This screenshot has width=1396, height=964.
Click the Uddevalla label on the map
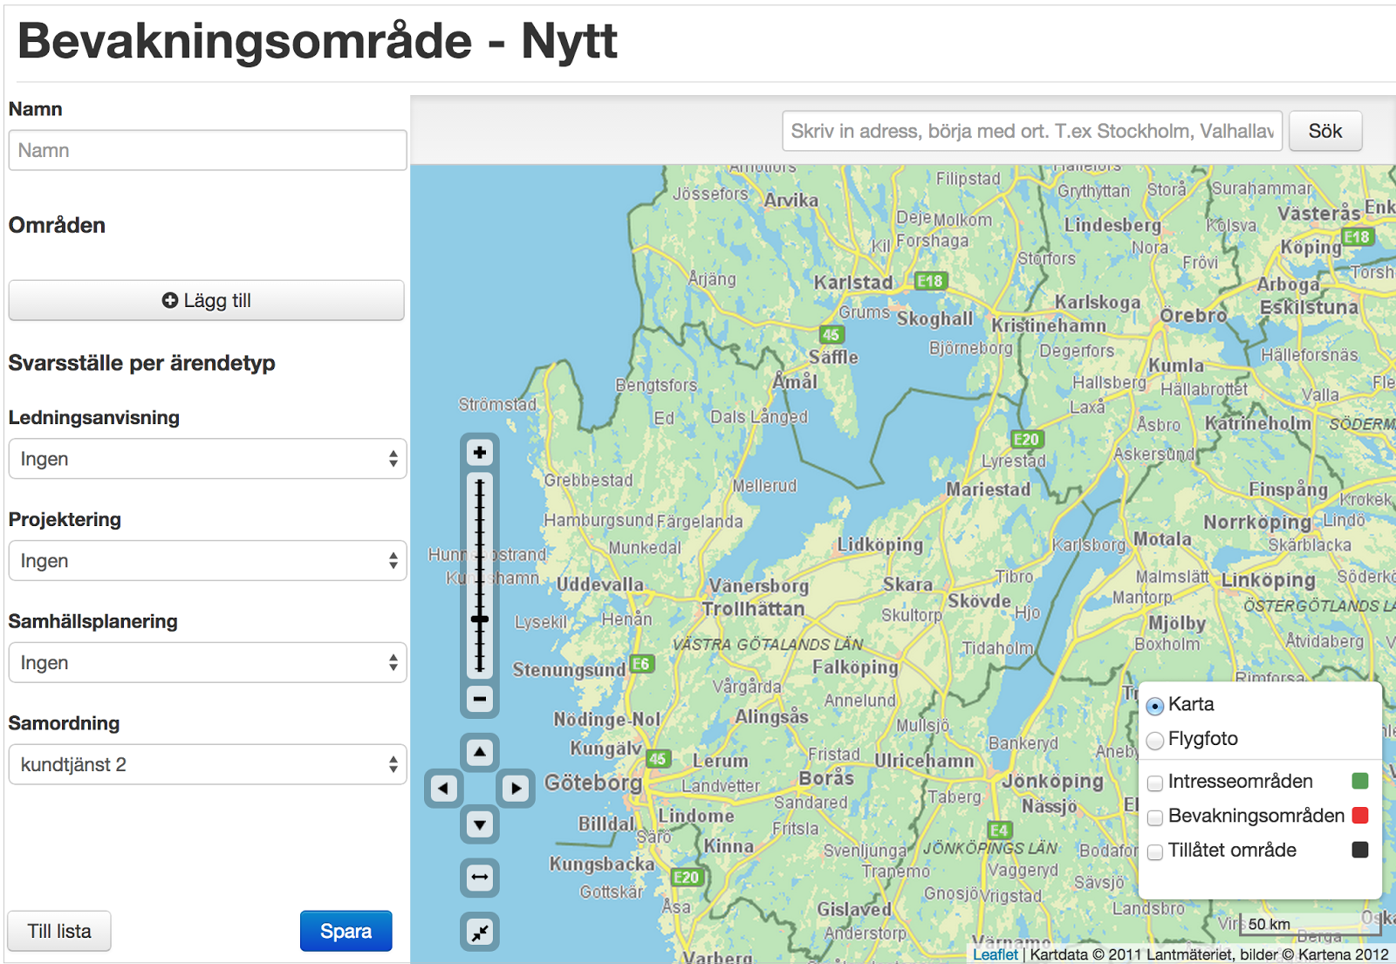point(600,585)
